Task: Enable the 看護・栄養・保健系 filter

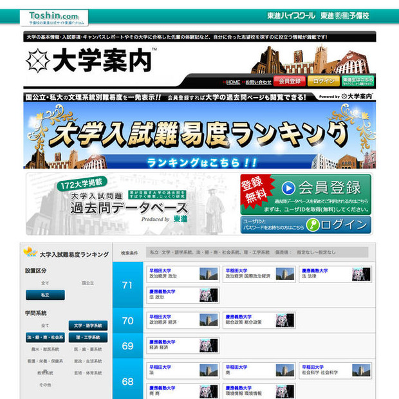Action: (x=45, y=361)
